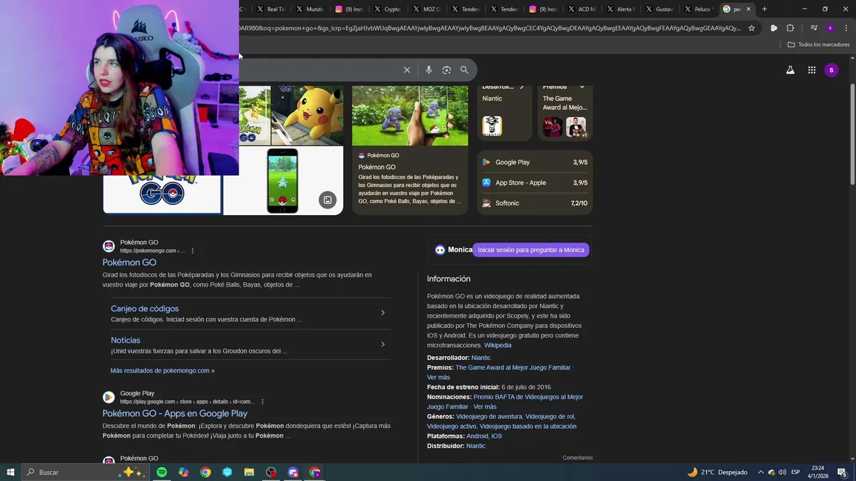Screen dimensions: 856x481
Task: Switch to the Alerta tab
Action: pos(620,9)
